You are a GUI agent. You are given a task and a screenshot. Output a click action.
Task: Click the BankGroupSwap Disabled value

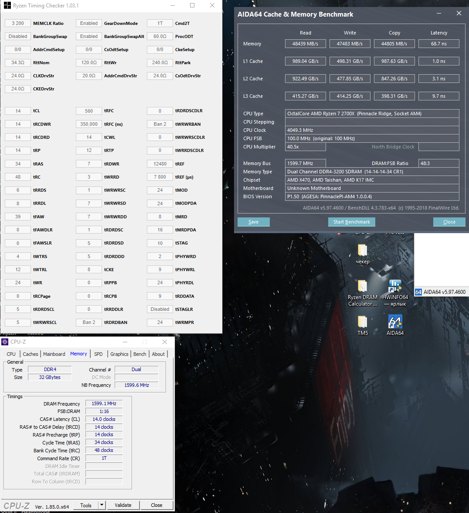(18, 36)
